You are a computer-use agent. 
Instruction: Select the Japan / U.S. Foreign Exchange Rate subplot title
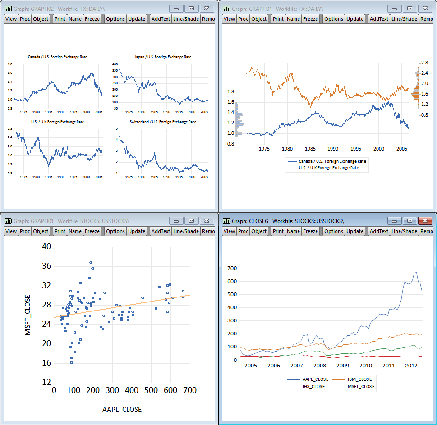[x=162, y=57]
